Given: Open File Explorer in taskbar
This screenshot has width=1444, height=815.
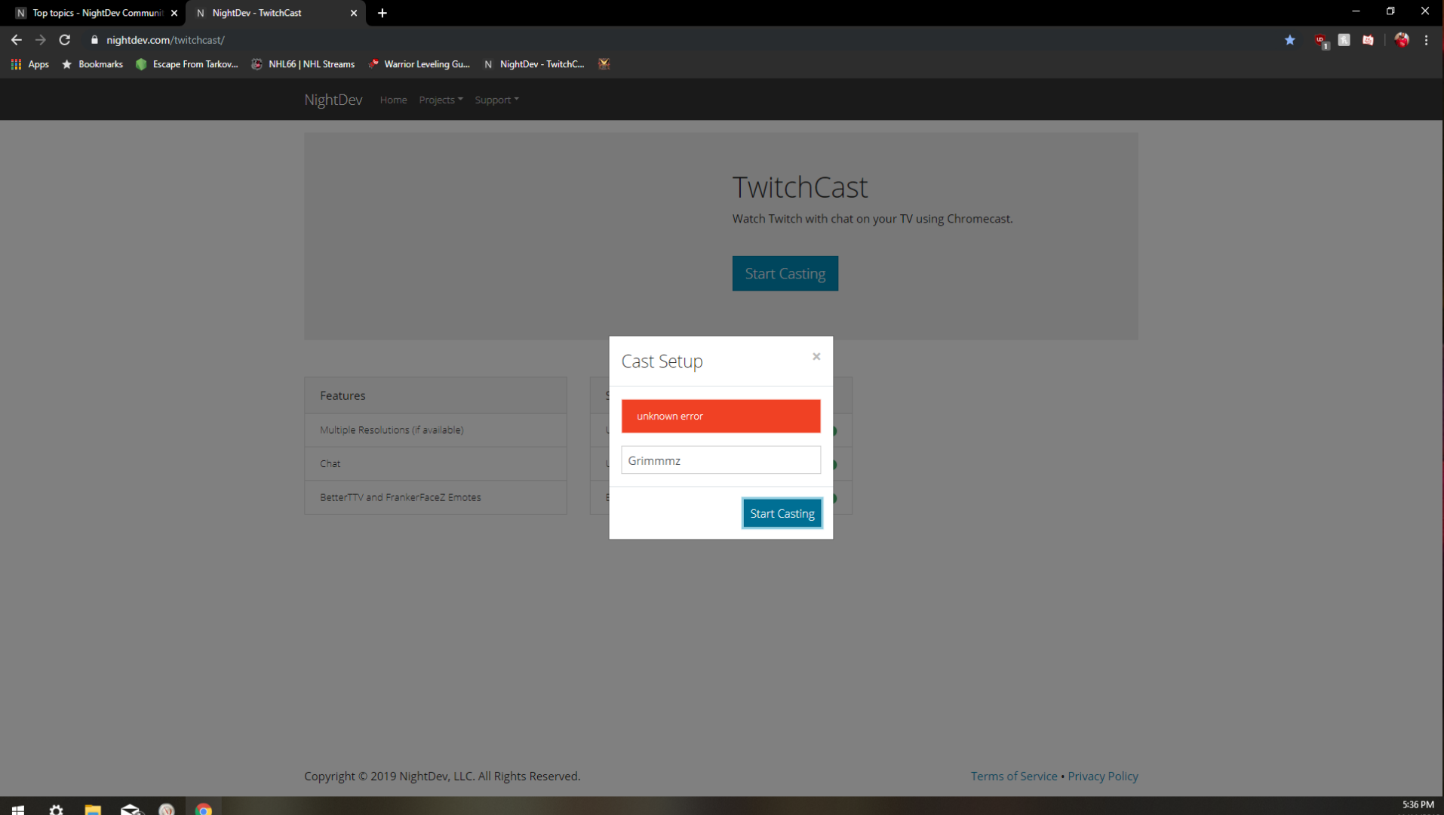Looking at the screenshot, I should [93, 809].
